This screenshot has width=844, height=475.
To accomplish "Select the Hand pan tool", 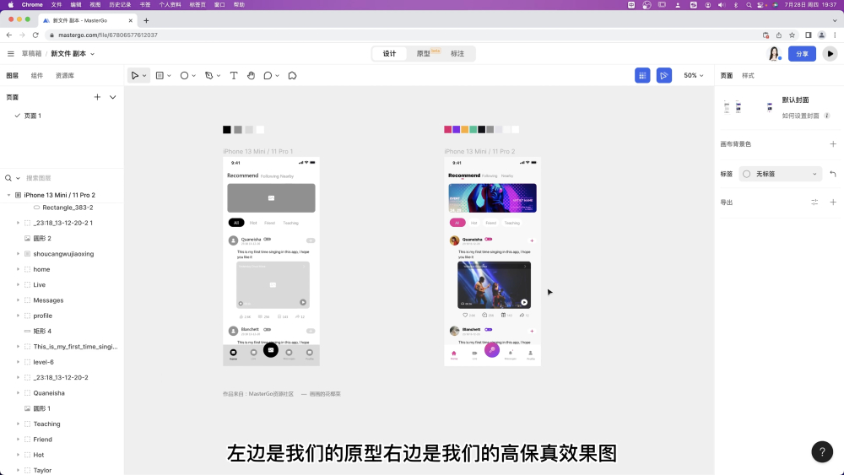I will pyautogui.click(x=251, y=76).
